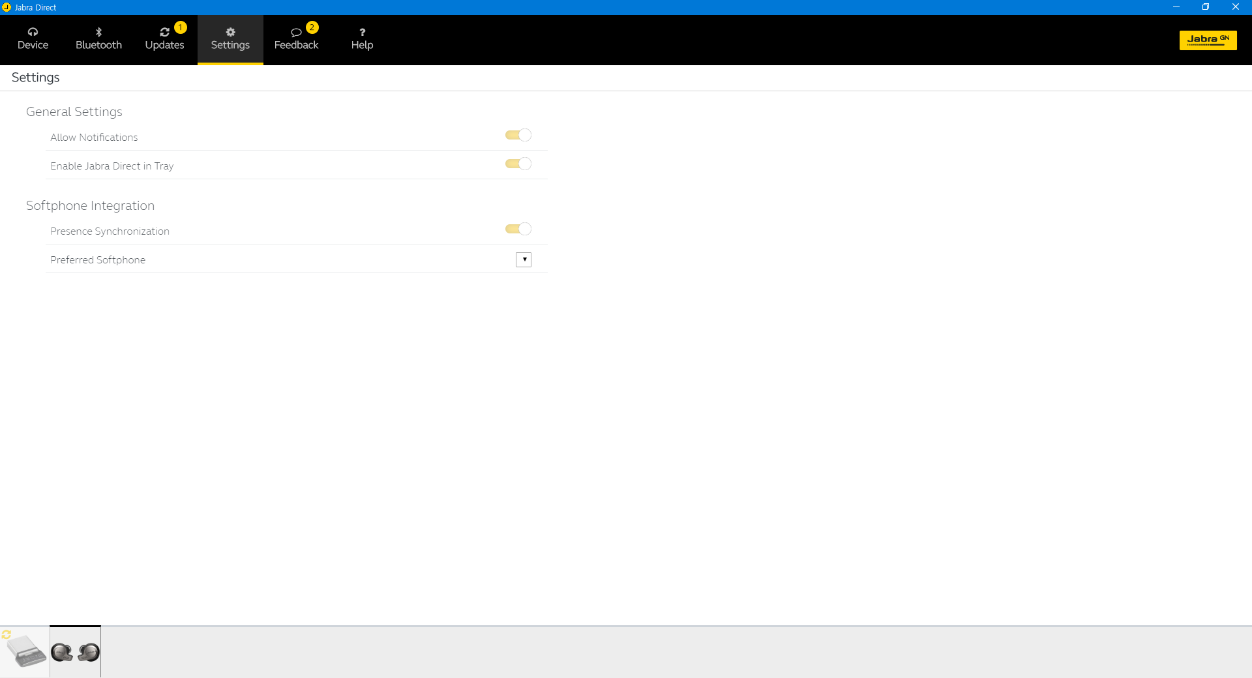Toggle Enable Jabra Direct in Tray switch
The width and height of the screenshot is (1252, 678).
[x=518, y=164]
